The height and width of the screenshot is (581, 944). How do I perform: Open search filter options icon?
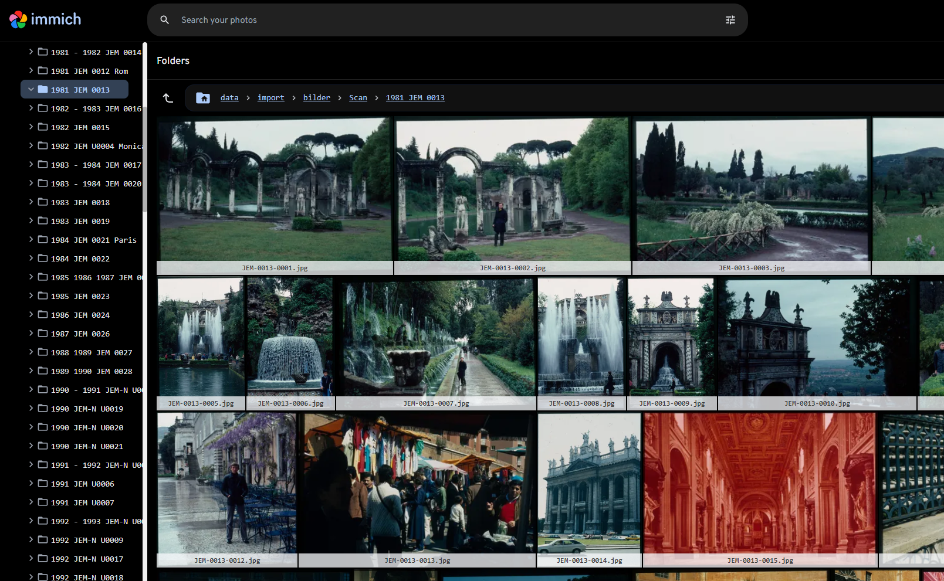click(x=730, y=20)
